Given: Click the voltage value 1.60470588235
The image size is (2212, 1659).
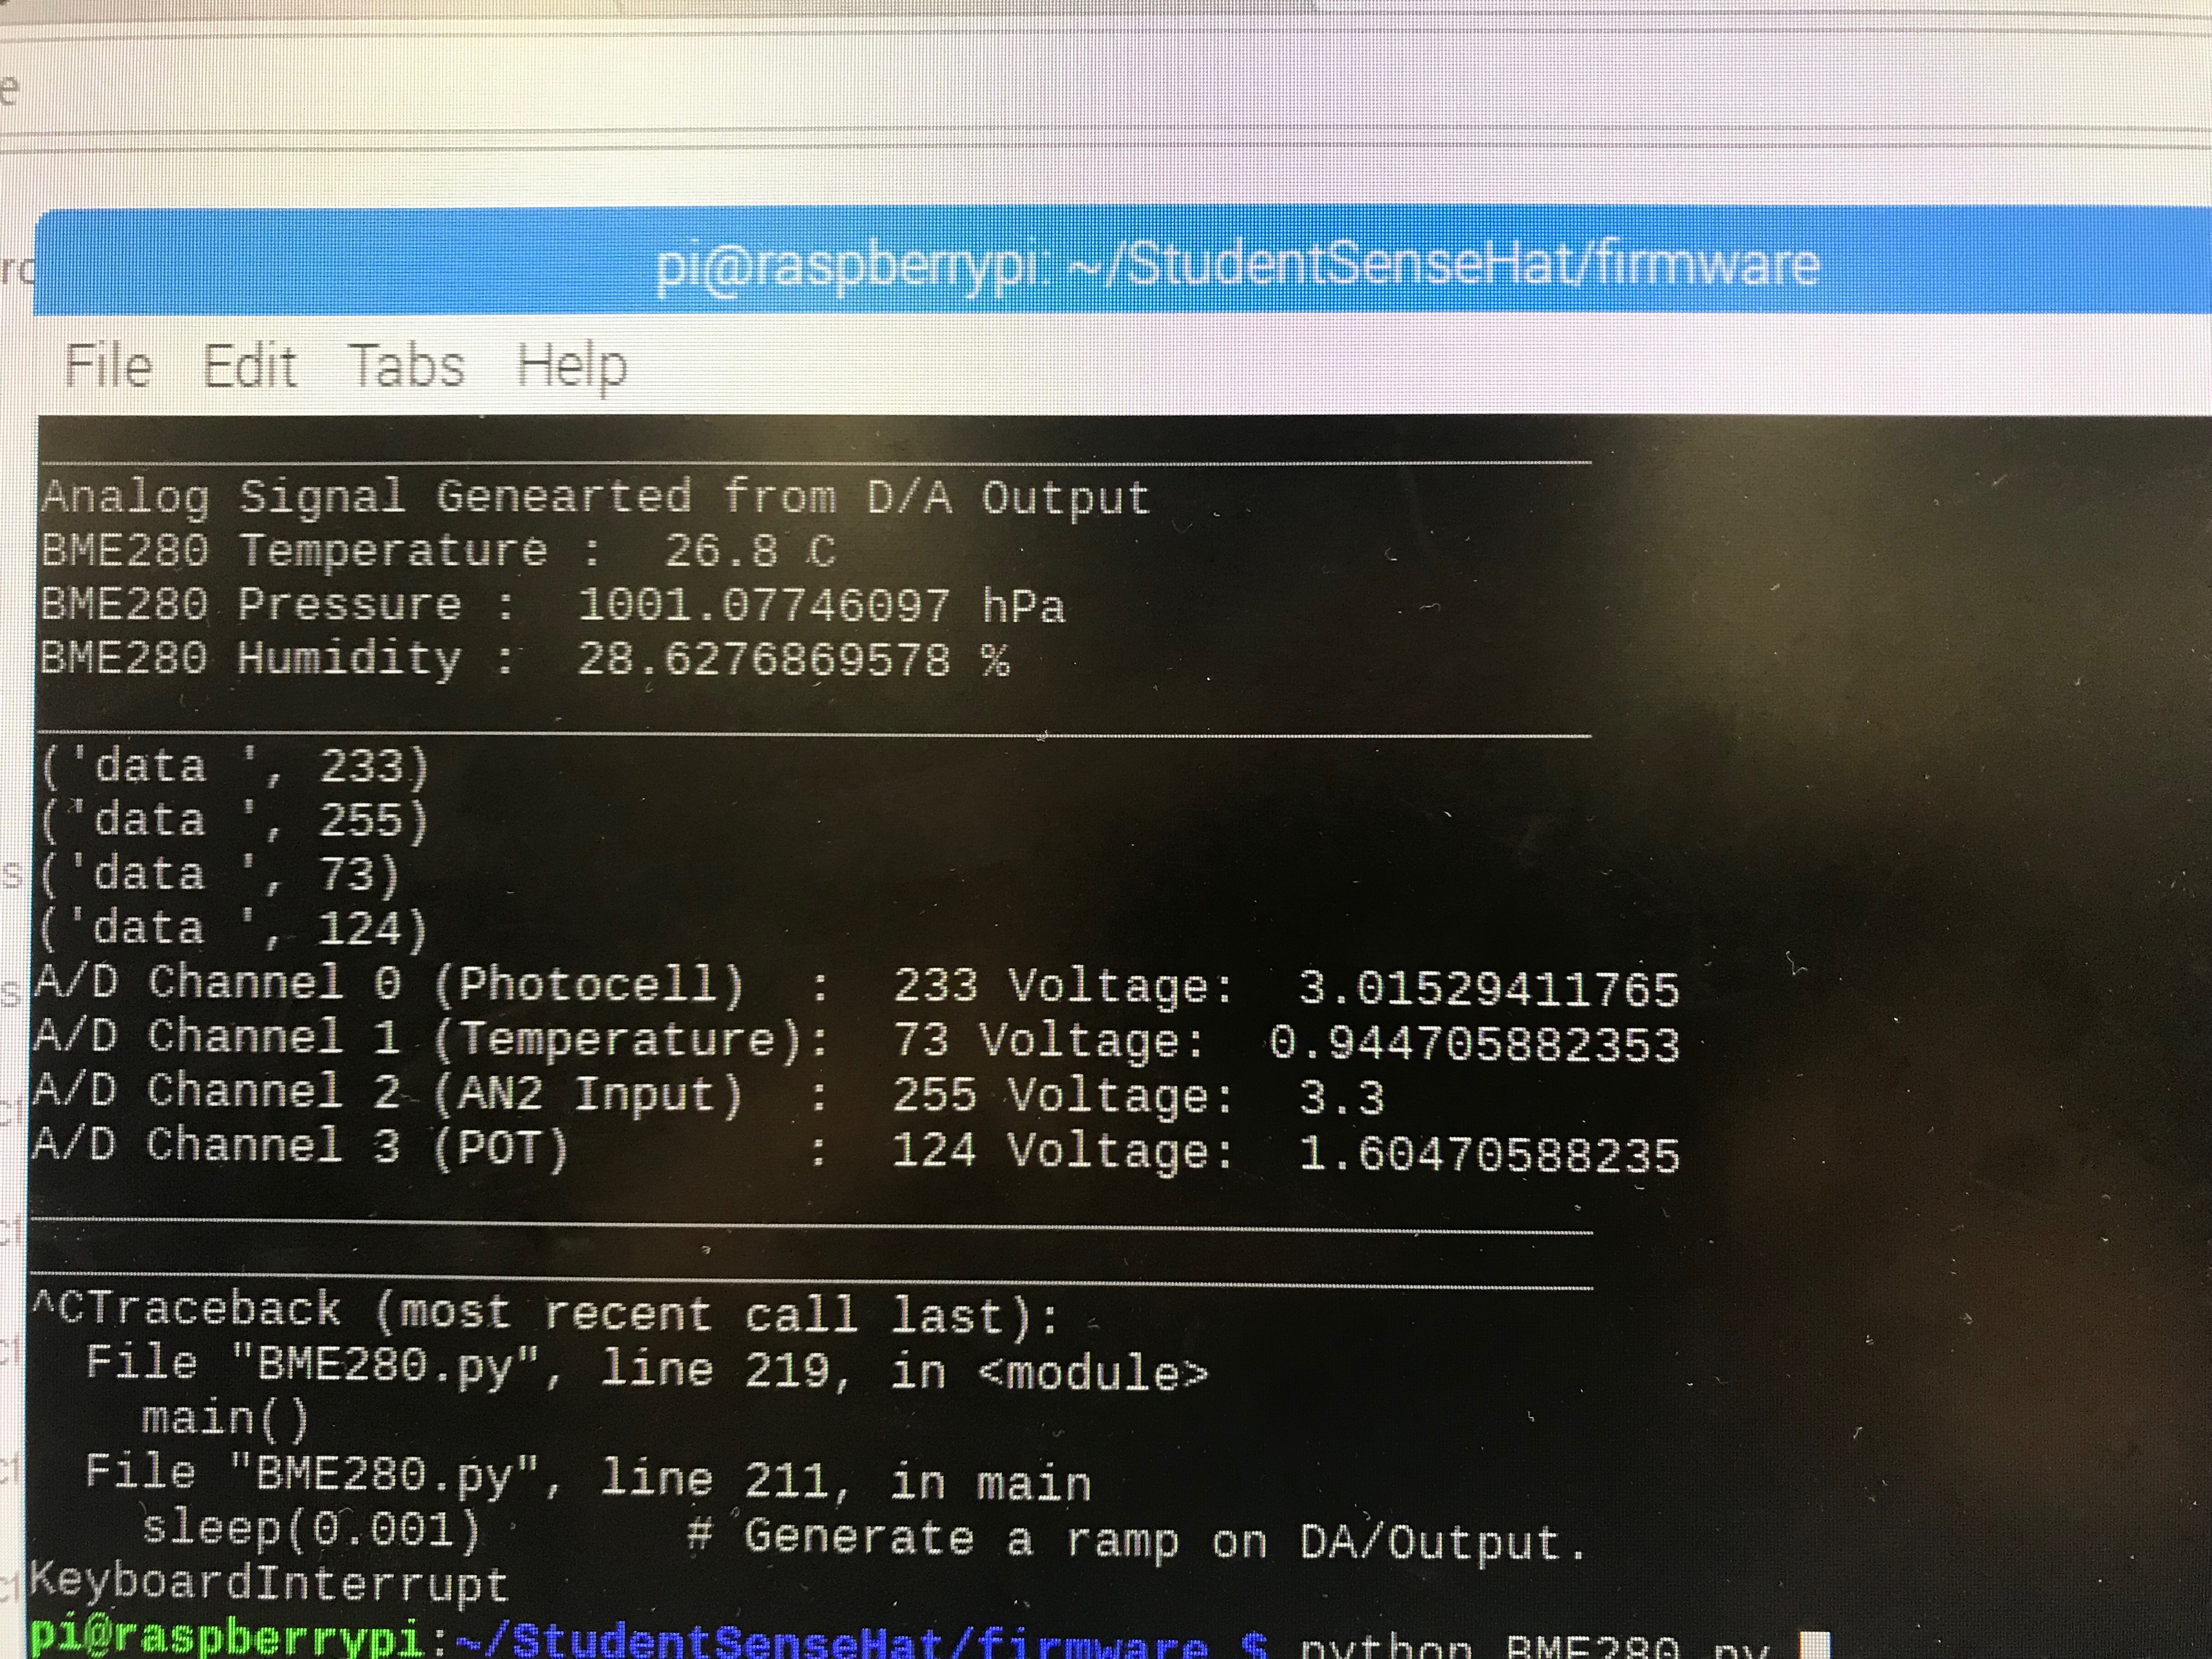Looking at the screenshot, I should click(1489, 1155).
